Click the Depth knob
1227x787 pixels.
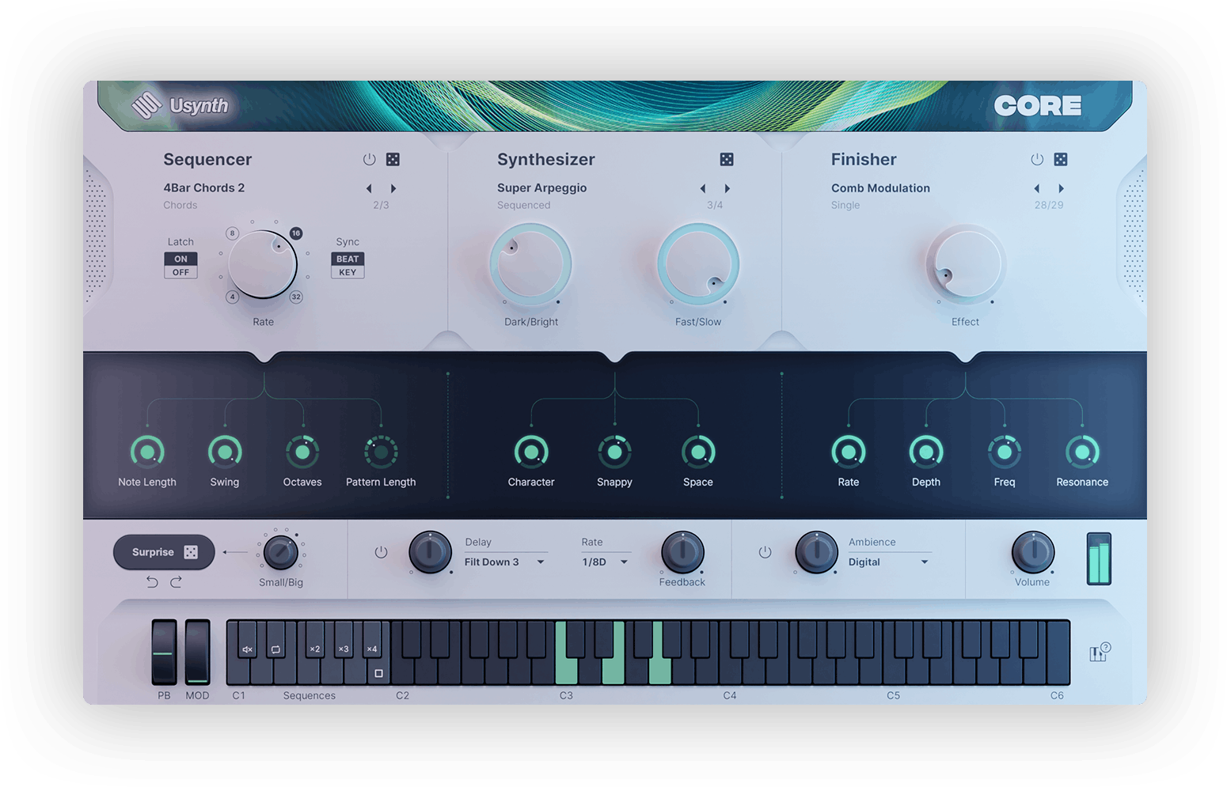[x=926, y=452]
